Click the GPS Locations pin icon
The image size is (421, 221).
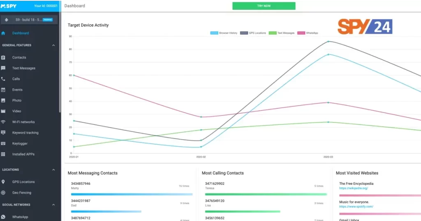3,182
